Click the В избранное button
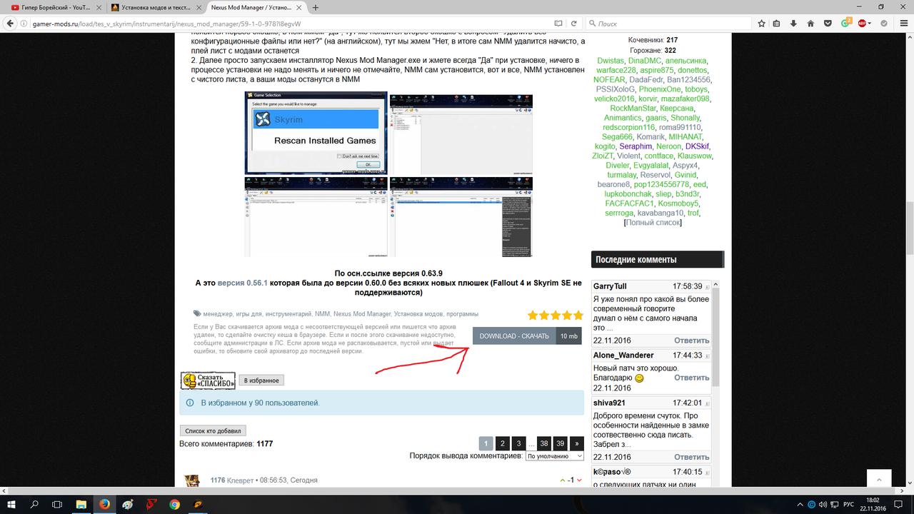 pyautogui.click(x=261, y=381)
